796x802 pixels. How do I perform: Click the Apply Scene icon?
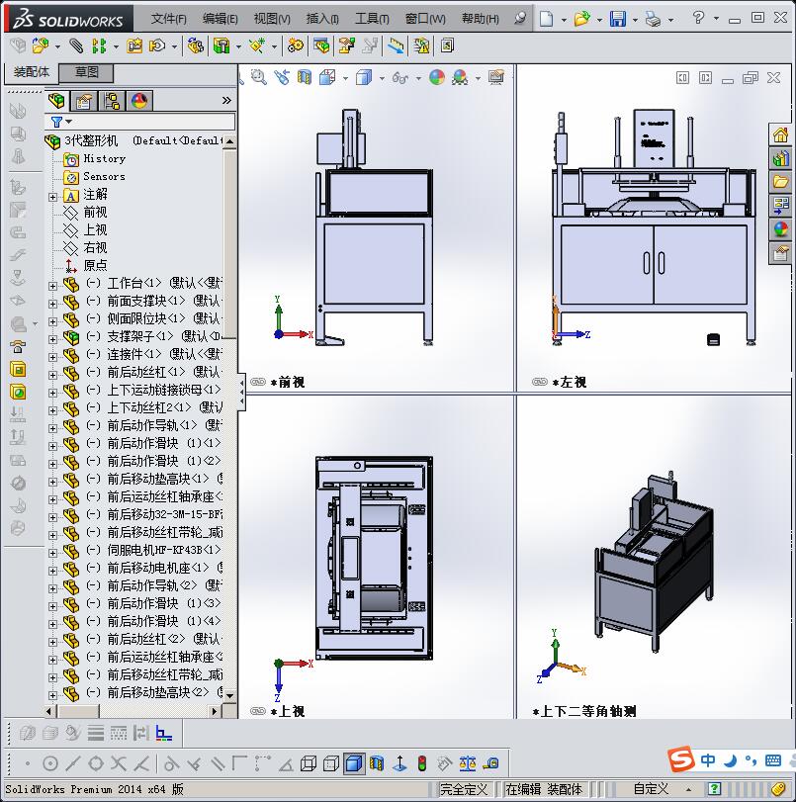tap(460, 77)
